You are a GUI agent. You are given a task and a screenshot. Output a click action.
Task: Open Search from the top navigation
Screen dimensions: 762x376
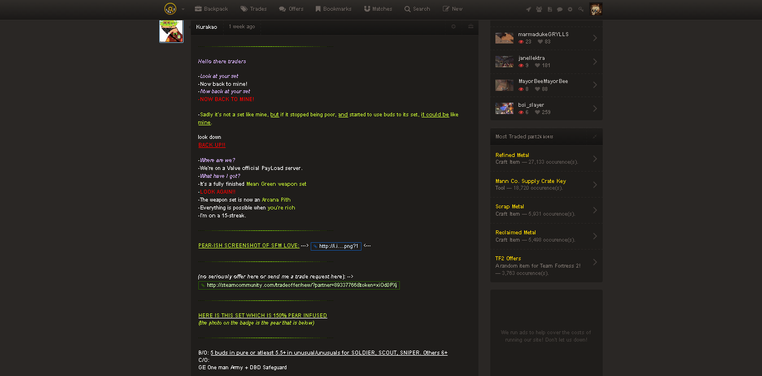(x=417, y=9)
